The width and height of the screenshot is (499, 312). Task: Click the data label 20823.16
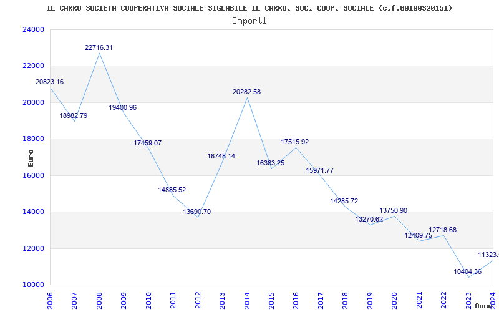pos(49,82)
